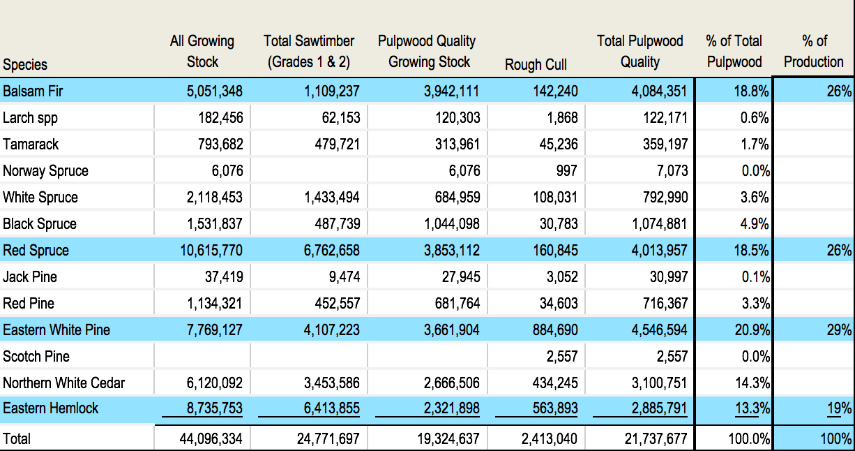
Task: Click Norway Spruce total pulpwood 7,073
Action: point(672,171)
